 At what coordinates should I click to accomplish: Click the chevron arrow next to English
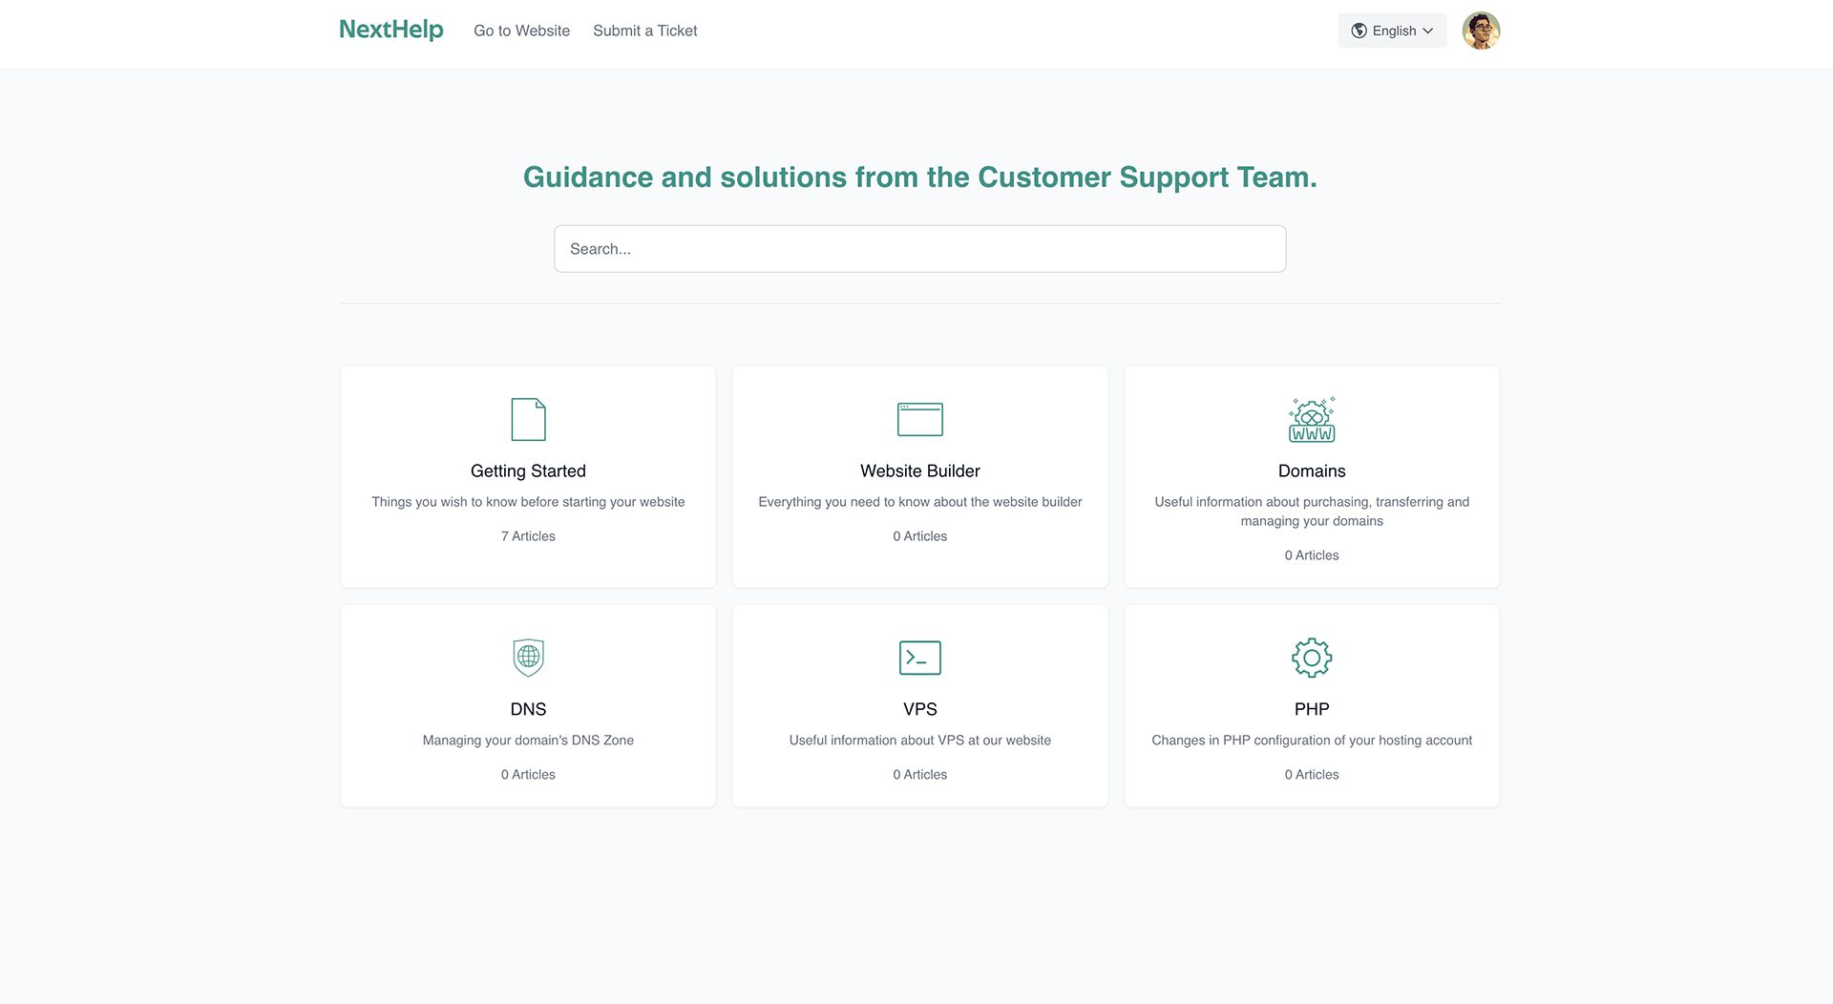(x=1428, y=31)
